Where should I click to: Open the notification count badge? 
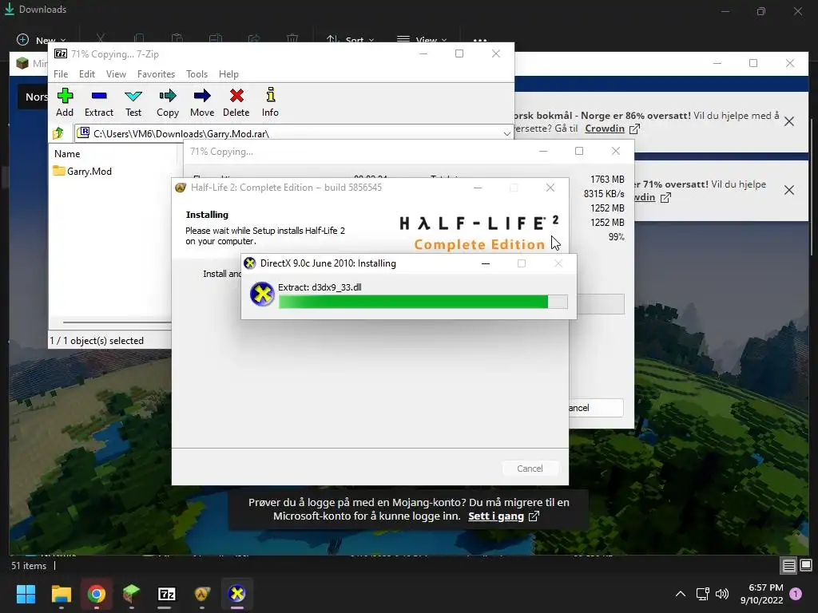(796, 594)
